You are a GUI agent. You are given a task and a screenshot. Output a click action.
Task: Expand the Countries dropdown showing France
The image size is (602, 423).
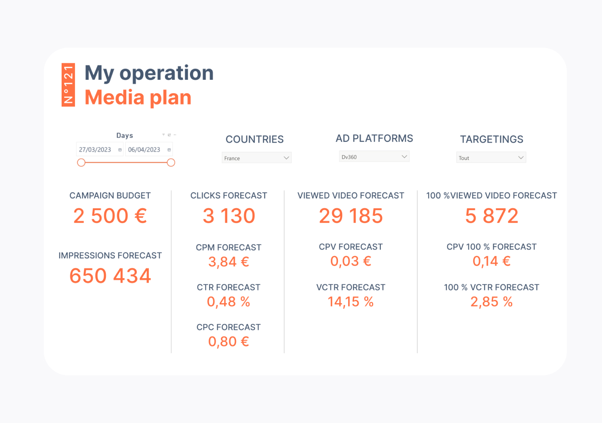click(x=286, y=158)
